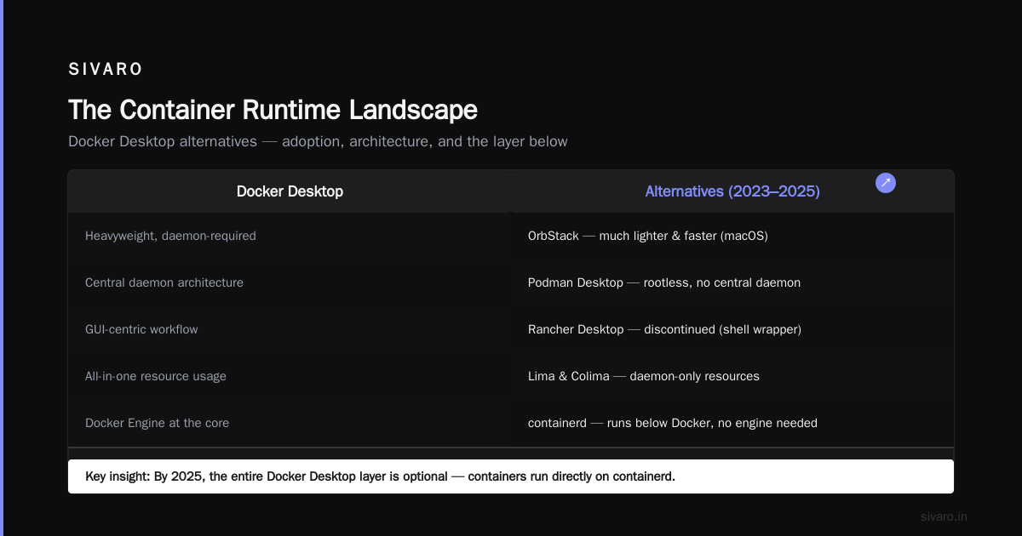The height and width of the screenshot is (536, 1022).
Task: Select the cell All-in-one resource usage
Action: (290, 376)
